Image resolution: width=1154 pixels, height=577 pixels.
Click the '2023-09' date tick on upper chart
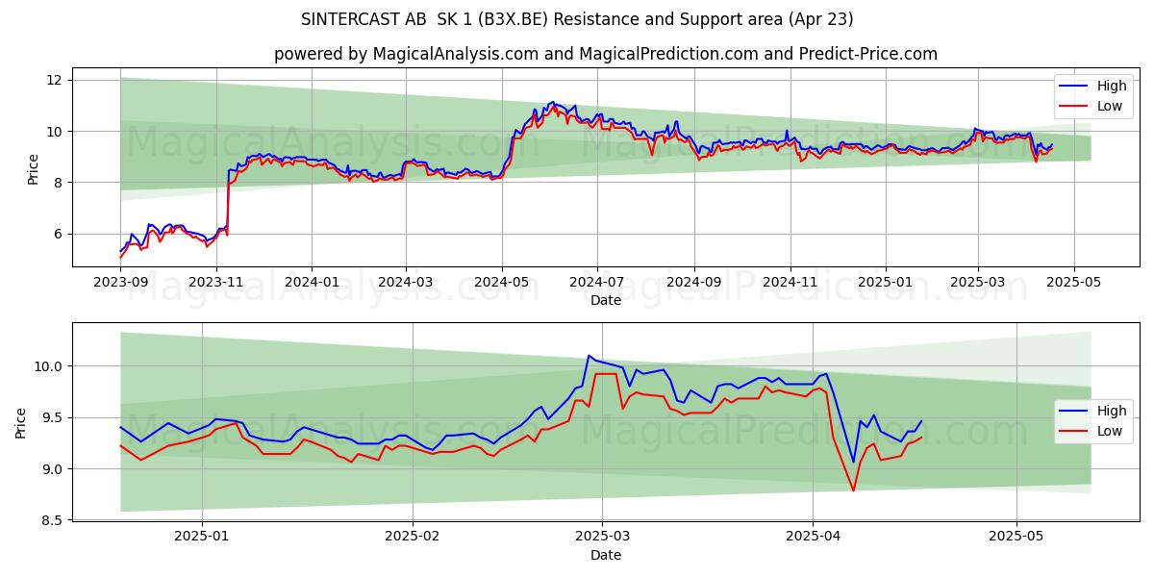[x=120, y=283]
